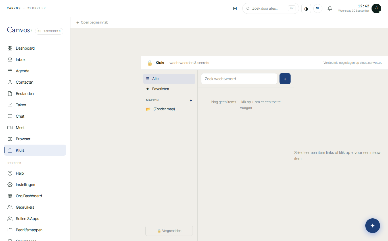Click the 'Zoek wachtwoord' search field
The height and width of the screenshot is (241, 388).
pos(239,79)
